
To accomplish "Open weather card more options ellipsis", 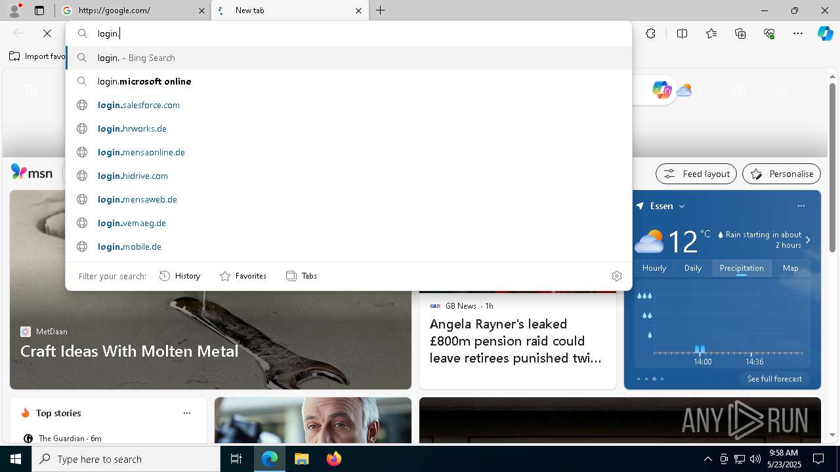I will coord(801,206).
